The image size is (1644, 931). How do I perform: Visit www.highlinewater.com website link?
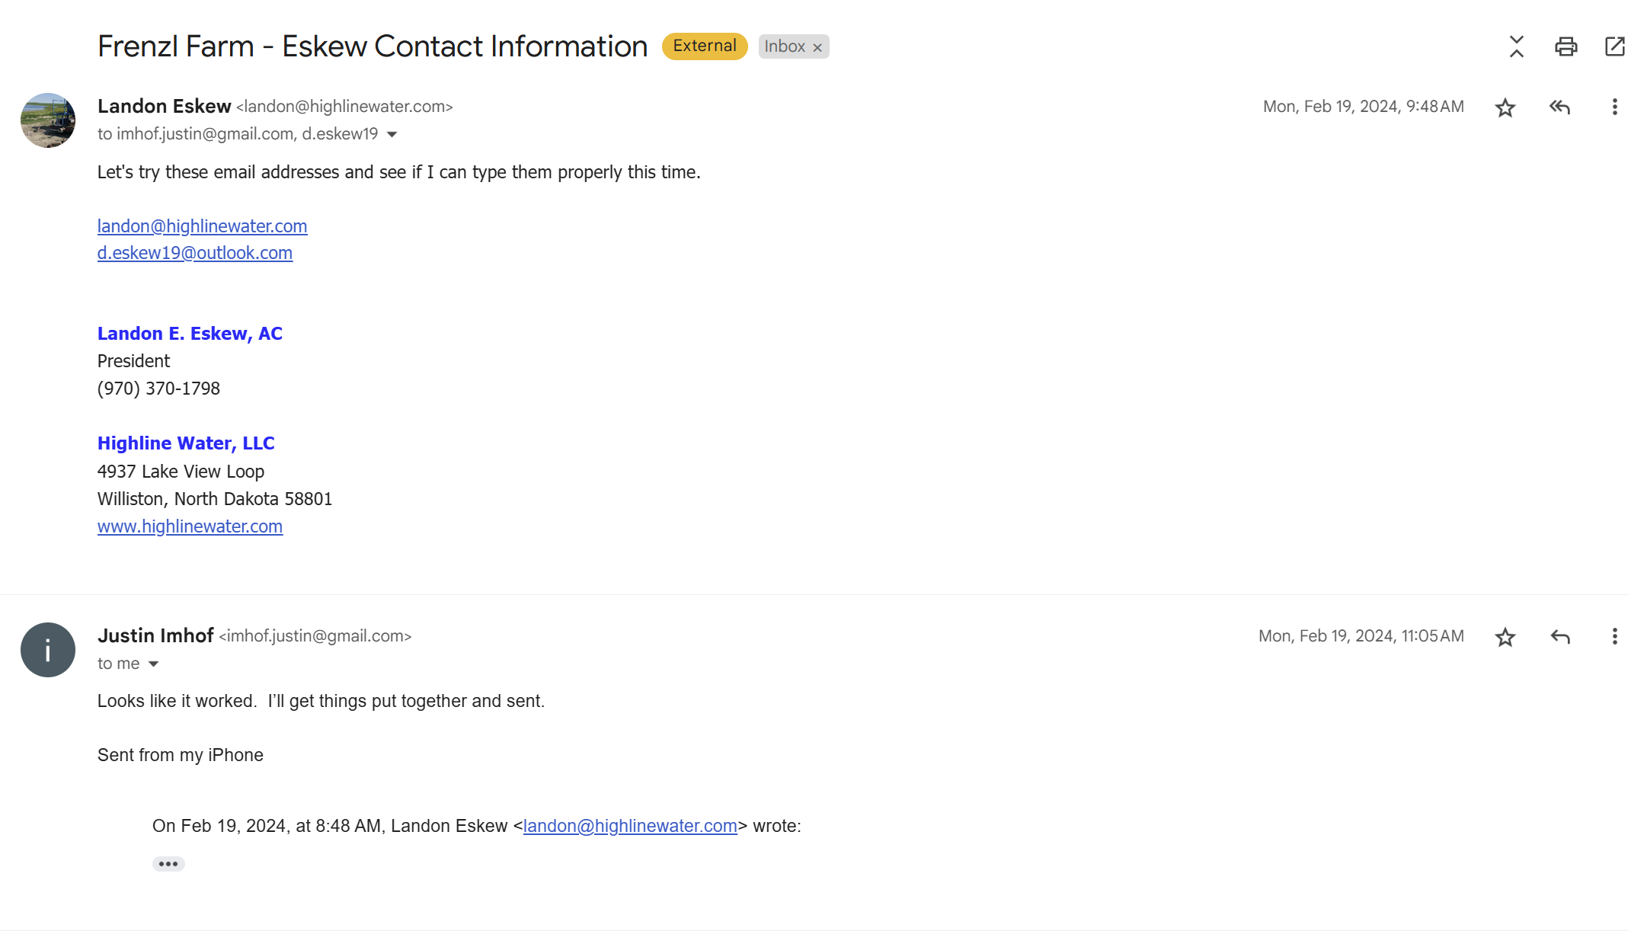tap(190, 526)
